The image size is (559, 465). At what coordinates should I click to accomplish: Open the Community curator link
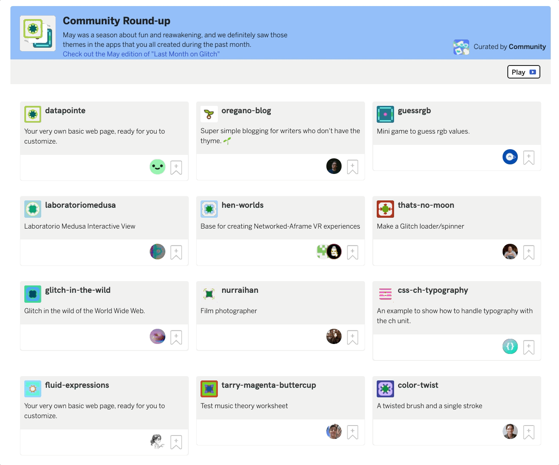tap(527, 47)
